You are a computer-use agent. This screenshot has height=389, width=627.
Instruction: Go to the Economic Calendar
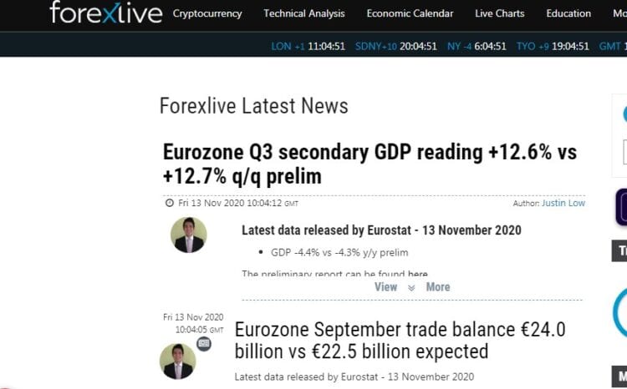[x=410, y=13]
